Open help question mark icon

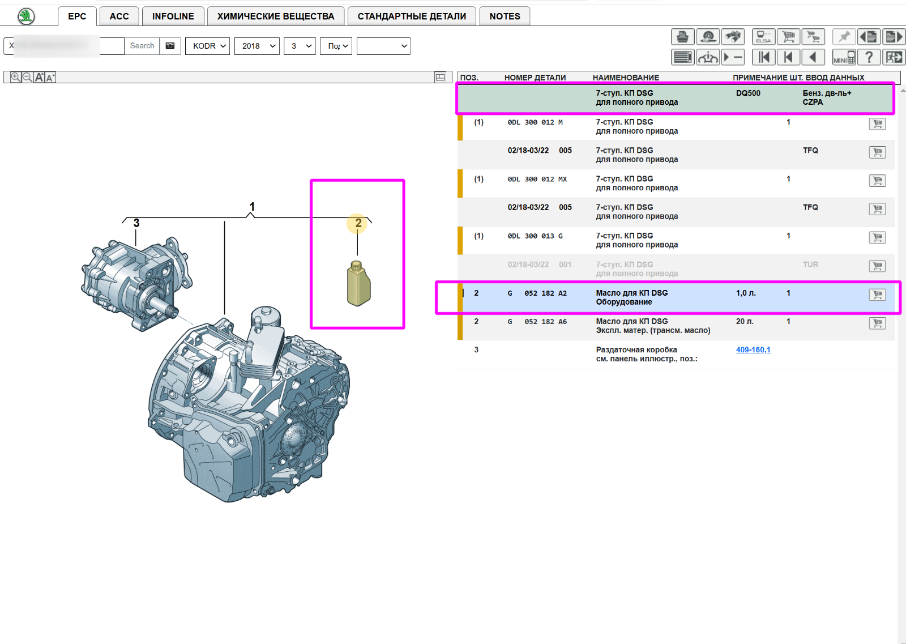click(x=869, y=57)
